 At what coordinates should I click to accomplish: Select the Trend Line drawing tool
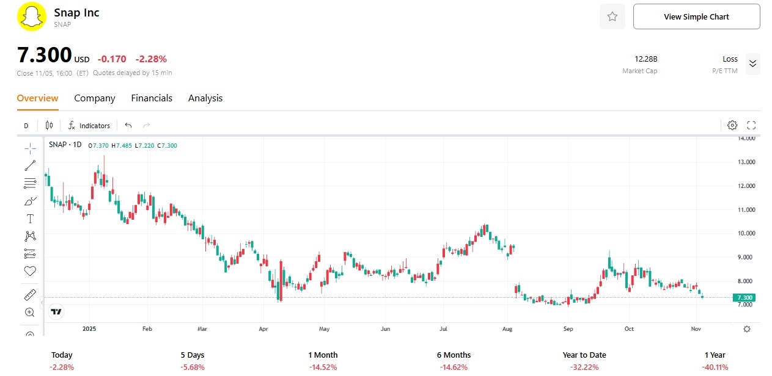[29, 165]
